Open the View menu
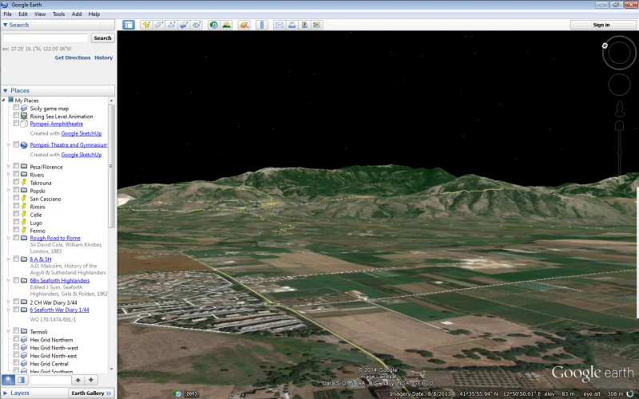Image resolution: width=639 pixels, height=399 pixels. (40, 14)
